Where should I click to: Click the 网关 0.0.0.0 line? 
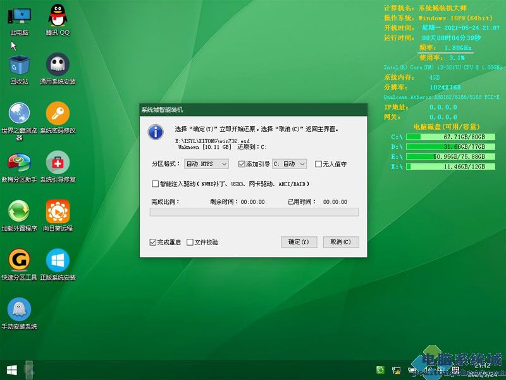420,117
